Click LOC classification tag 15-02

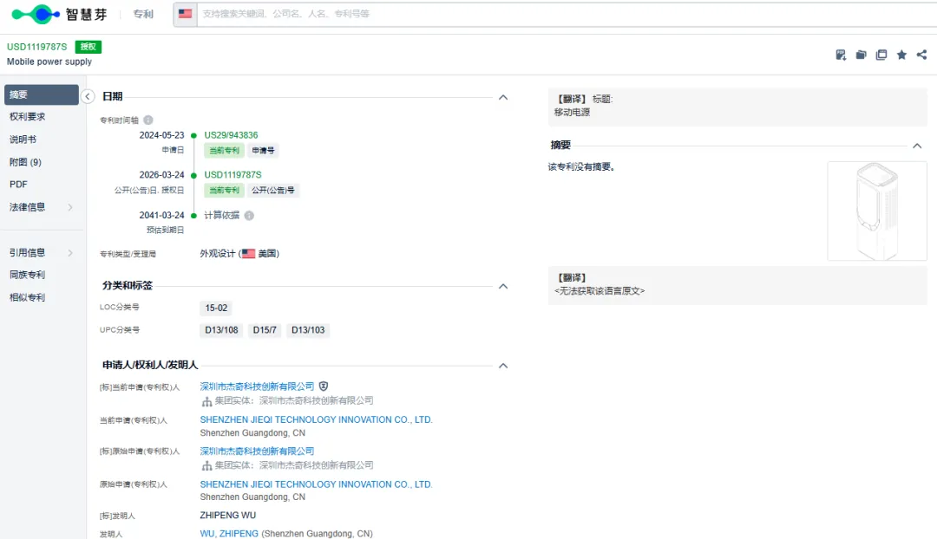coord(216,308)
